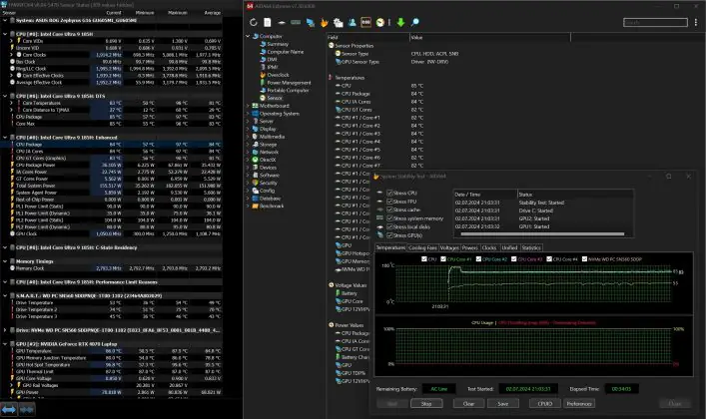Switch to the Cooling Fans tab
This screenshot has width=706, height=419.
point(422,248)
